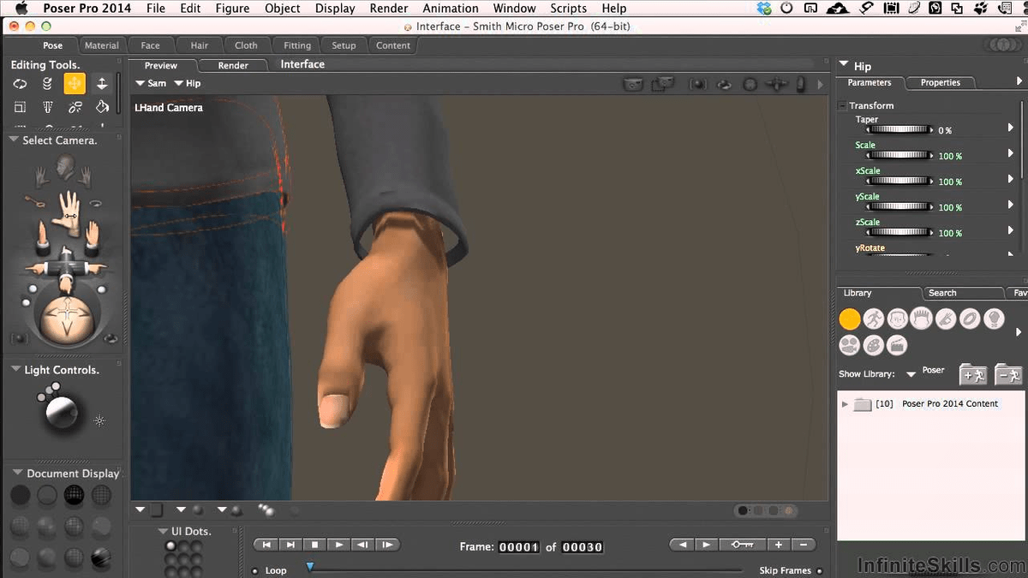Select the Rotate editing tool

(21, 83)
